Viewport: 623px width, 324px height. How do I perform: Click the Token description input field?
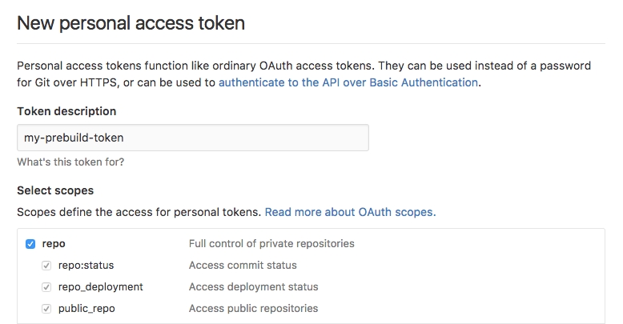click(x=192, y=138)
